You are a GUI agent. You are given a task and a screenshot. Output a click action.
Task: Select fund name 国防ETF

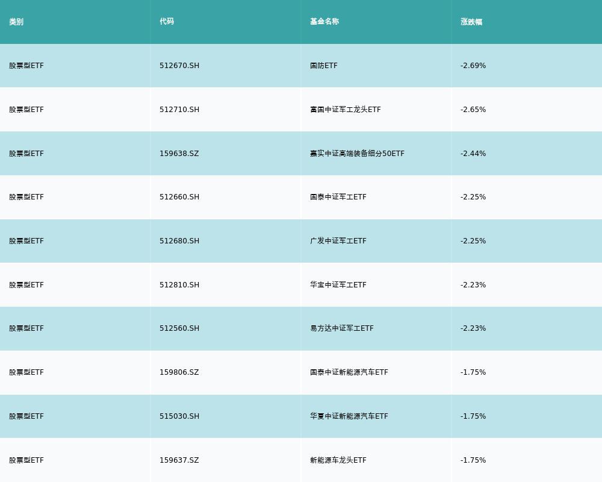(x=324, y=66)
